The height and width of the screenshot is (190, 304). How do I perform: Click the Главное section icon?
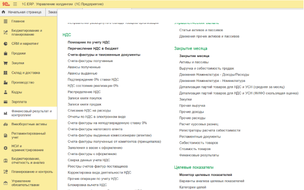point(6,21)
